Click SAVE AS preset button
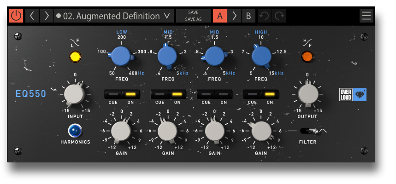The image size is (396, 184). (x=193, y=19)
